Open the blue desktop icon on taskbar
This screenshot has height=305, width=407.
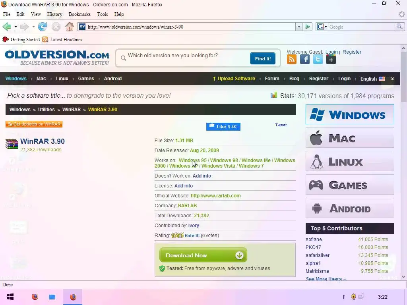click(52, 297)
